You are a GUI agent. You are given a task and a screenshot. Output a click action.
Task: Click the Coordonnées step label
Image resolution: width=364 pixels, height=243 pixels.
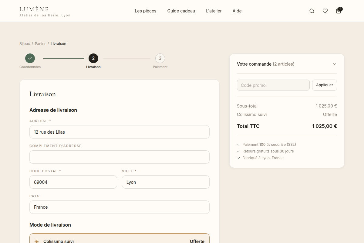30,67
